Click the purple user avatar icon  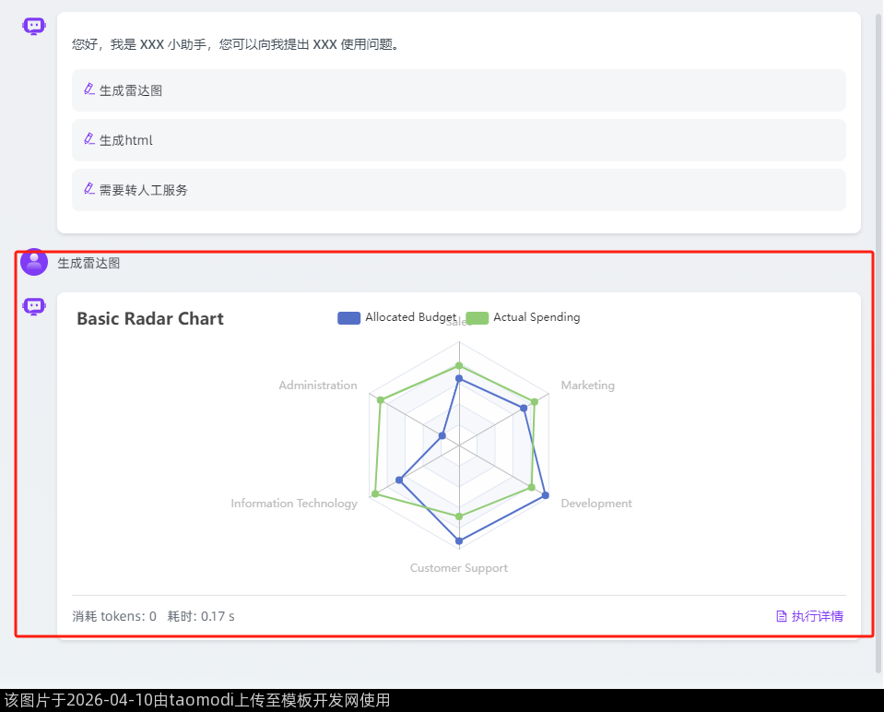pyautogui.click(x=34, y=262)
